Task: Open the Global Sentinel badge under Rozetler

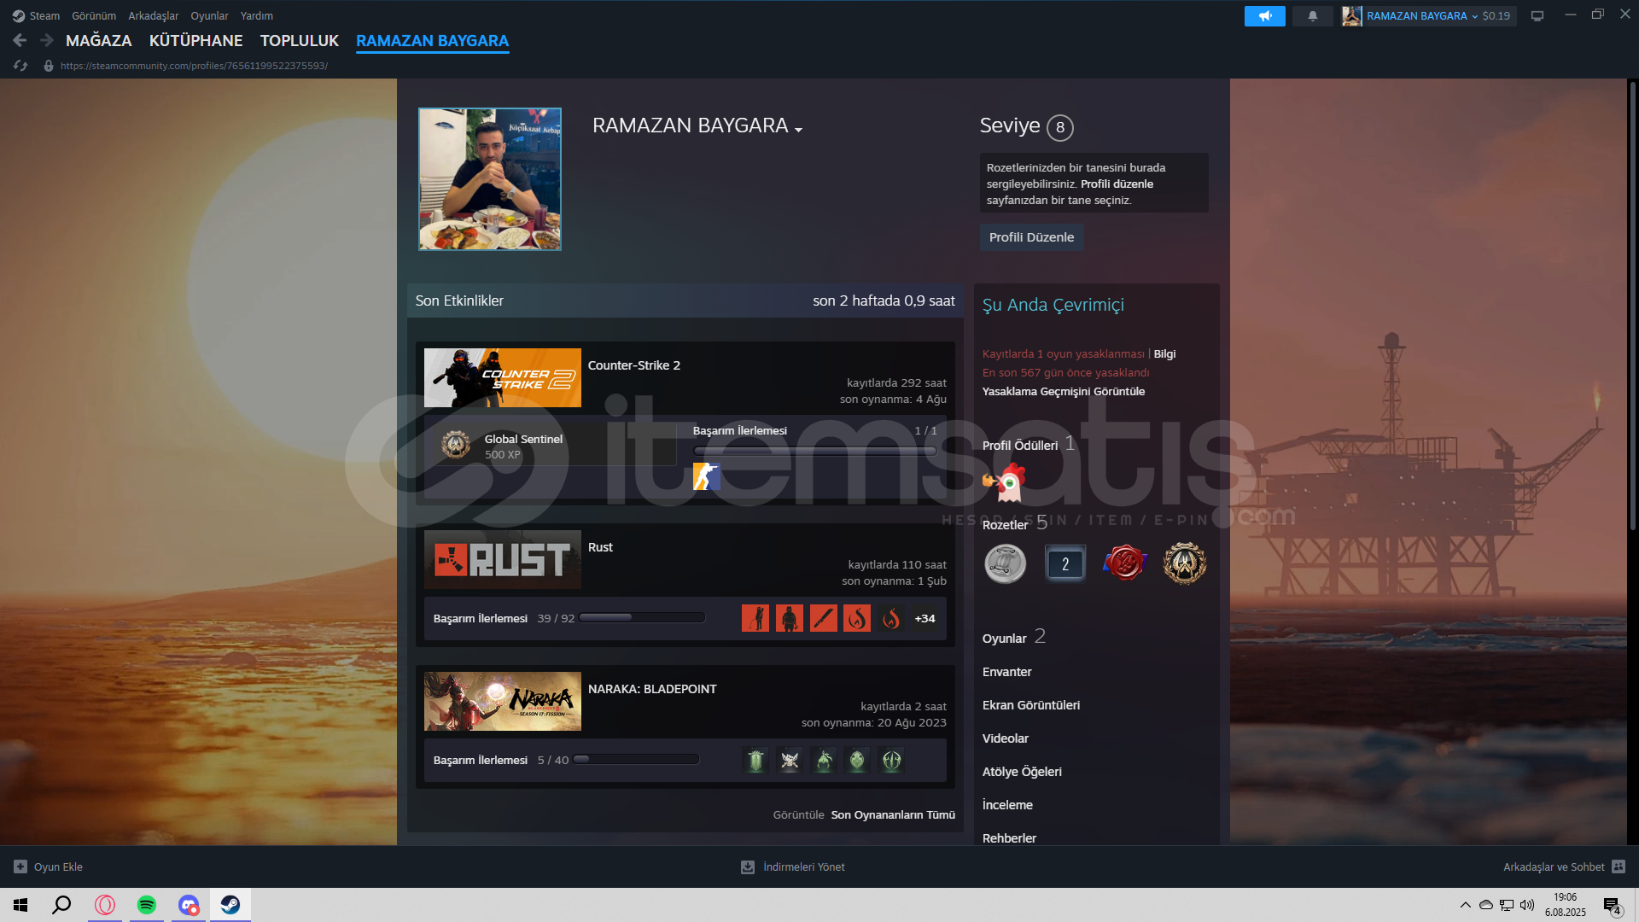Action: tap(1185, 563)
